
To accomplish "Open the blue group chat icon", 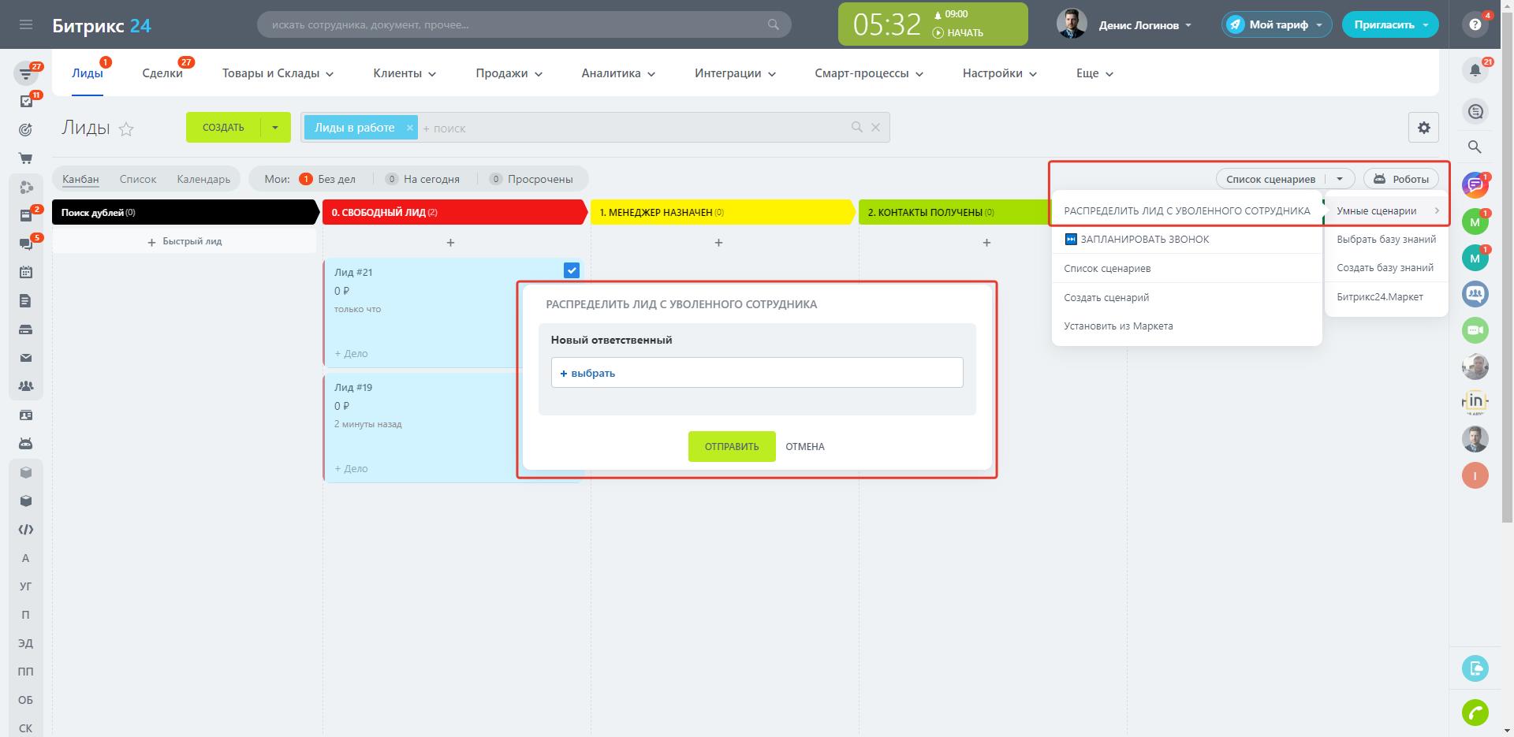I will coord(1475,294).
